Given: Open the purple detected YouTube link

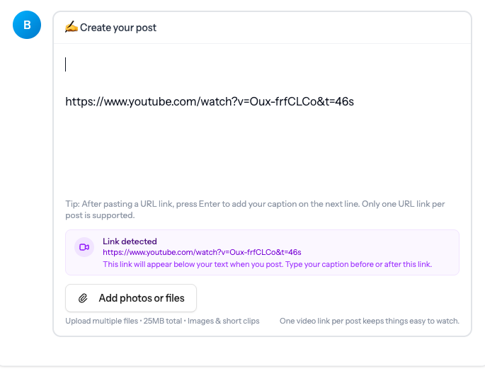Looking at the screenshot, I should (202, 252).
